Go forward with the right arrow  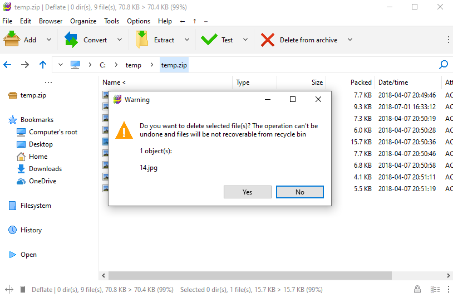click(25, 65)
